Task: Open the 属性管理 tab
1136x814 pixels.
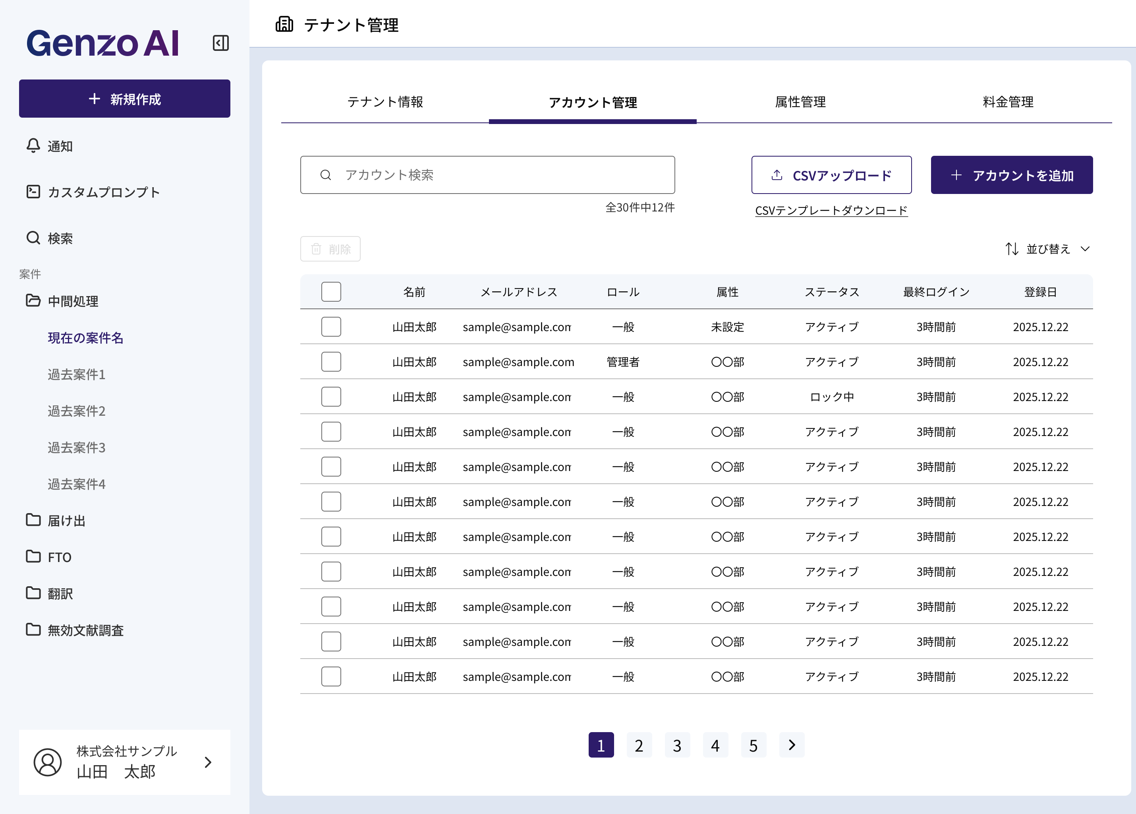Action: [800, 102]
